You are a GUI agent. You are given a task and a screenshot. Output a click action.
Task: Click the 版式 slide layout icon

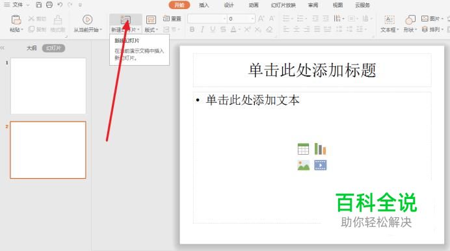(x=151, y=20)
